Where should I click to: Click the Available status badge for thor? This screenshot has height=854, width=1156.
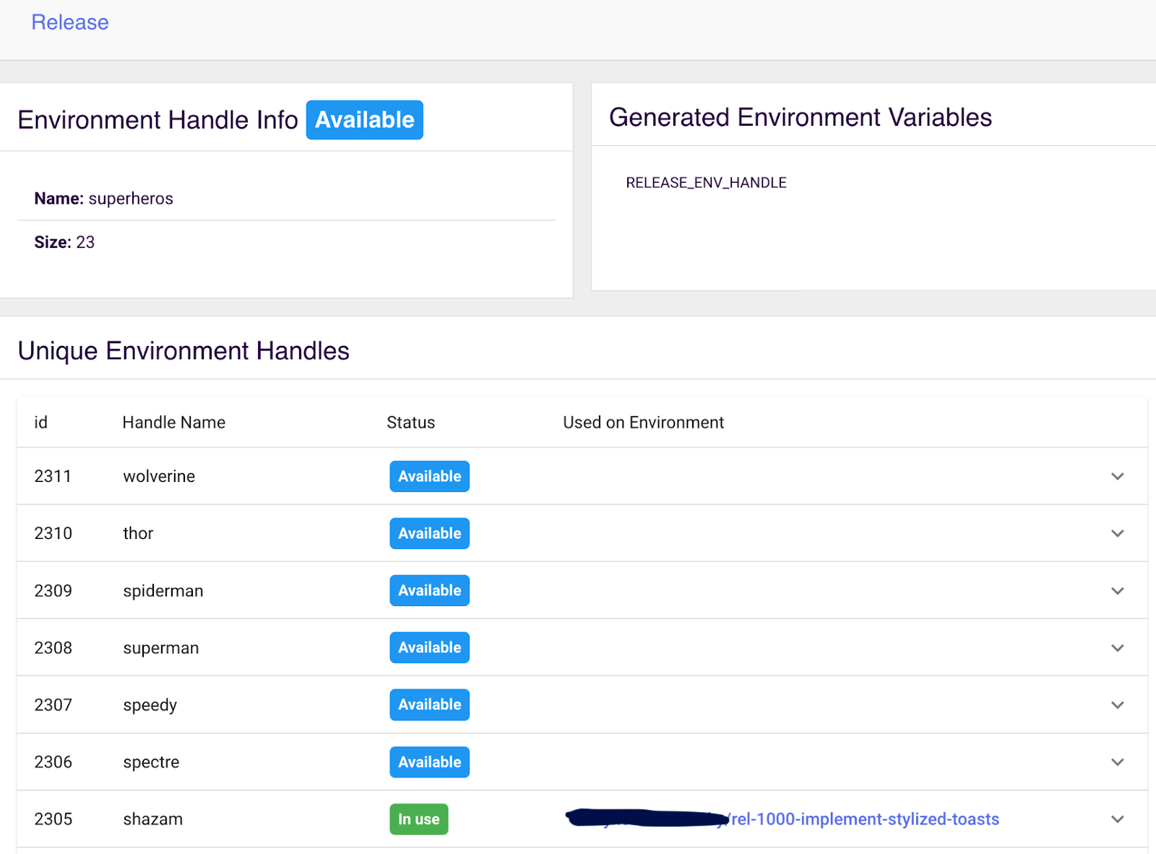[x=429, y=533]
